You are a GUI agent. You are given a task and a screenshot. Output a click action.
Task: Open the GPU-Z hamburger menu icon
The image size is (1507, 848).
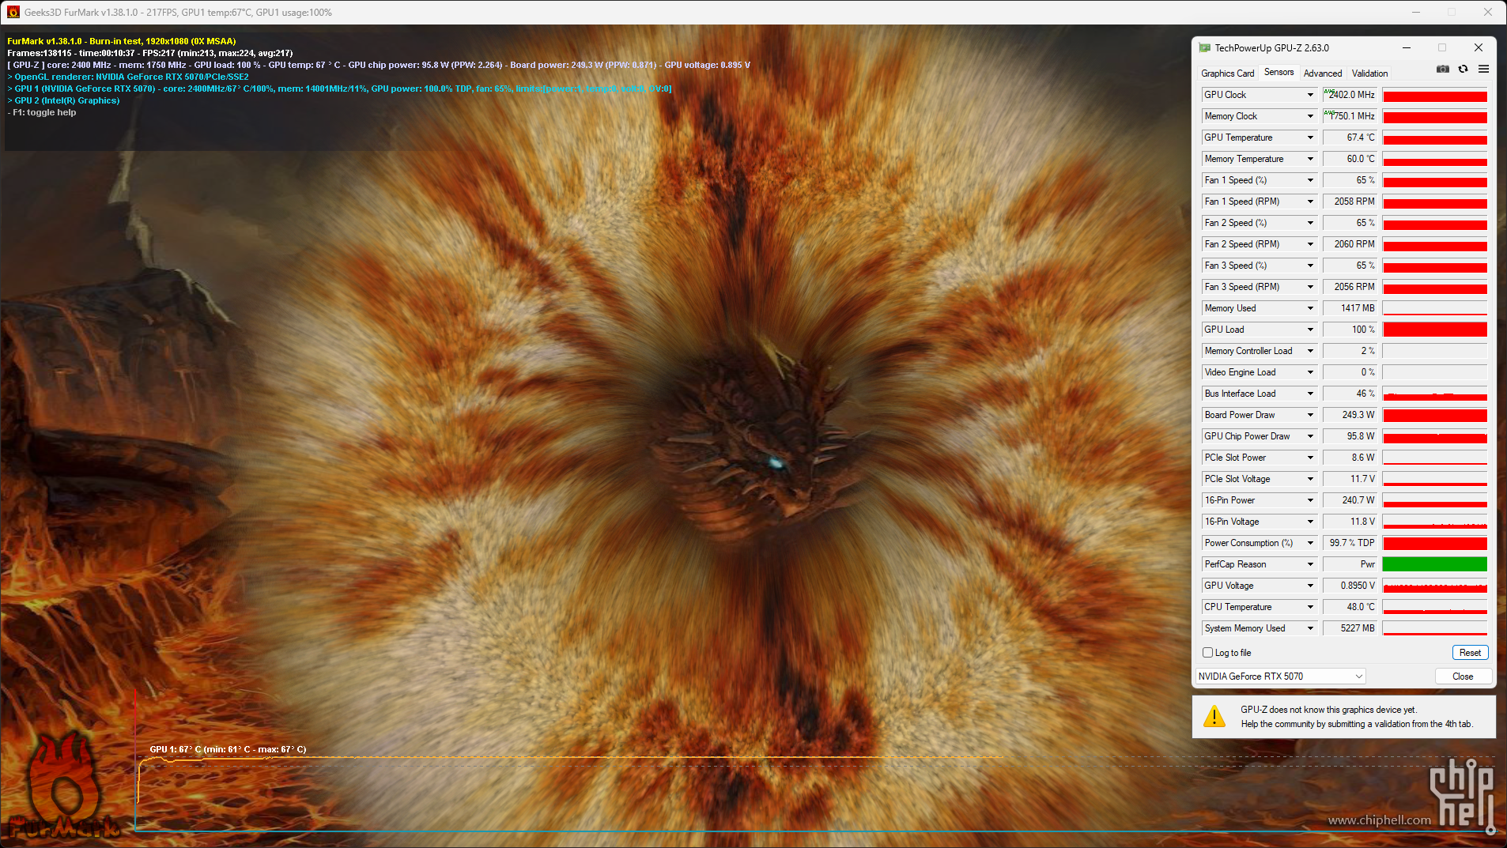[1483, 70]
